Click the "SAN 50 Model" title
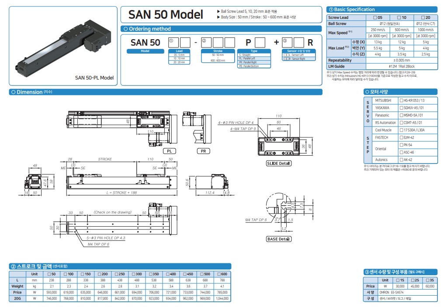 [166, 14]
